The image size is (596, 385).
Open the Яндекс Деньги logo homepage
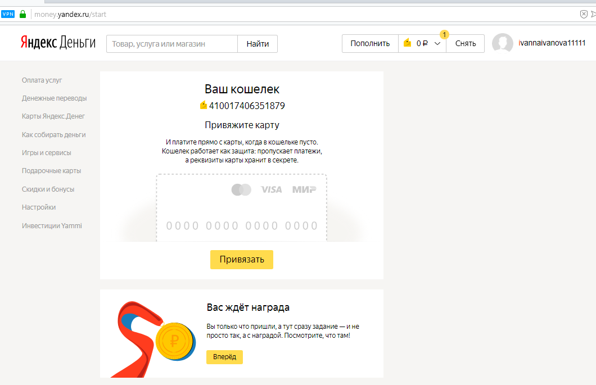58,43
